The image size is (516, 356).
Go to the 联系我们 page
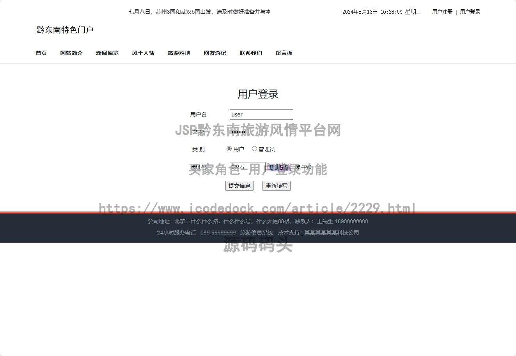(x=251, y=53)
